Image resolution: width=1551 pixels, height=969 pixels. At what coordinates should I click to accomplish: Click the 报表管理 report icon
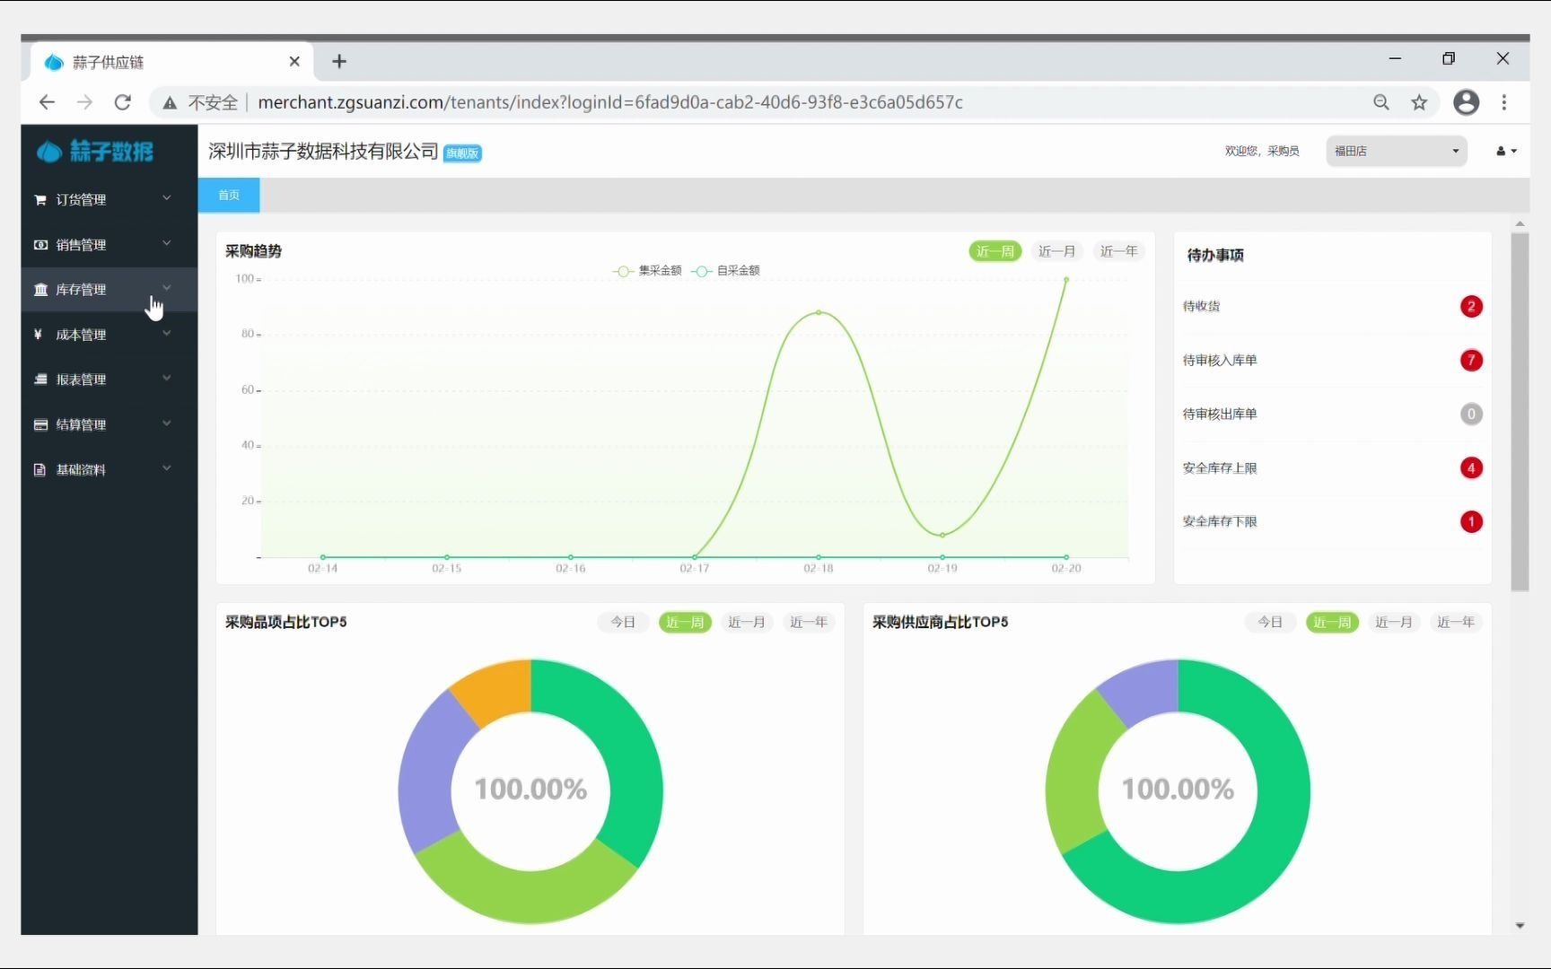(40, 379)
